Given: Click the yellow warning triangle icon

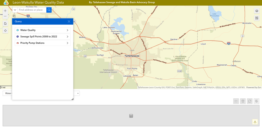Looking at the screenshot, I should click(x=255, y=122).
